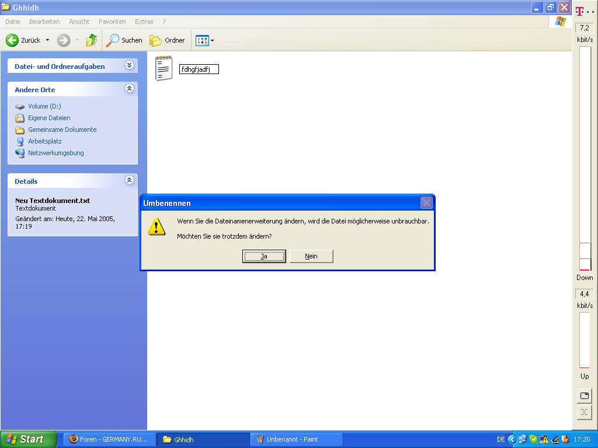
Task: Open the ? help menu
Action: pyautogui.click(x=164, y=22)
